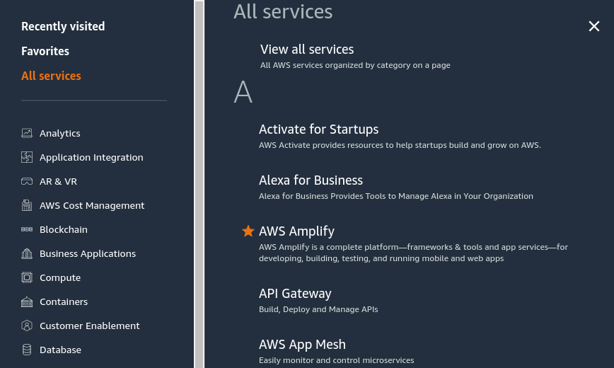Click the Database cylinder icon
The width and height of the screenshot is (614, 368).
click(27, 350)
